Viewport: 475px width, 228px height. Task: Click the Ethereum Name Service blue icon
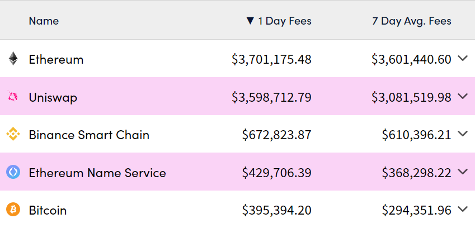pyautogui.click(x=13, y=172)
